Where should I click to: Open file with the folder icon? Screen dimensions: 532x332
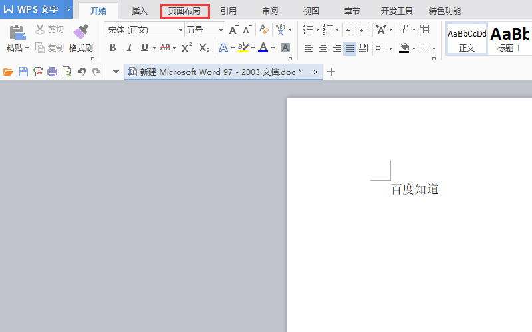8,72
